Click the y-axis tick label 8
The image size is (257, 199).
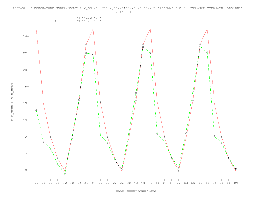coord(26,170)
